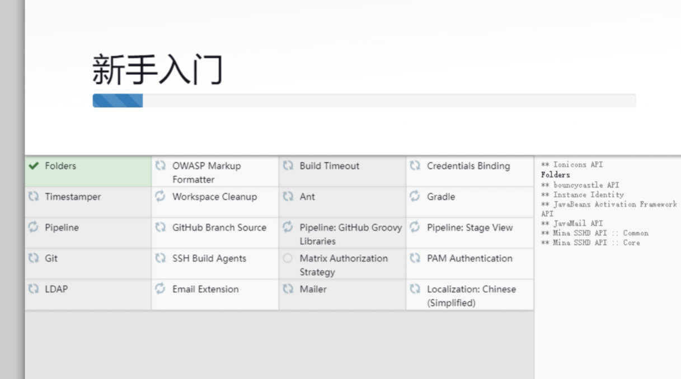Click the spinner icon beside Pipeline: GitHub Groovy Libraries

(288, 227)
